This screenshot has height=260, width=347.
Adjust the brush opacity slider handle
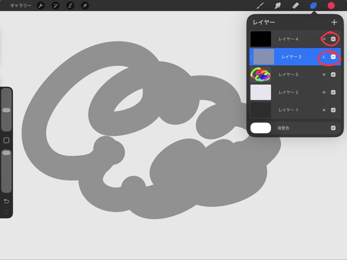coord(6,153)
